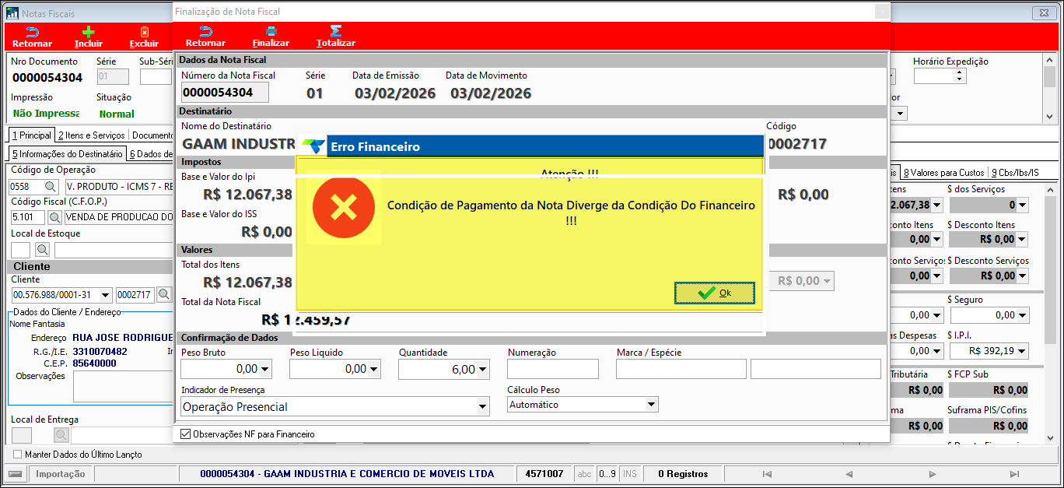Click the green Incluir plus icon
This screenshot has height=488, width=1064.
tap(89, 32)
